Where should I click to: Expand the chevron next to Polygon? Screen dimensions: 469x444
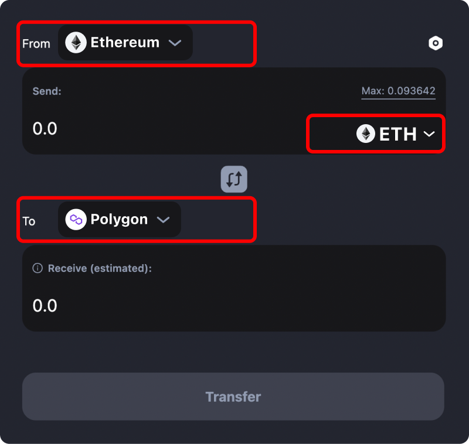(163, 220)
